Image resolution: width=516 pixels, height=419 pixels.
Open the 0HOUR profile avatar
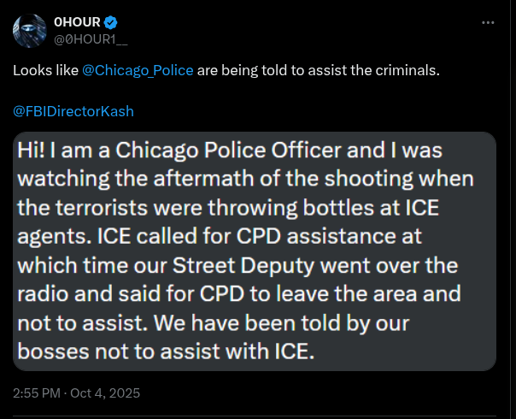29,31
